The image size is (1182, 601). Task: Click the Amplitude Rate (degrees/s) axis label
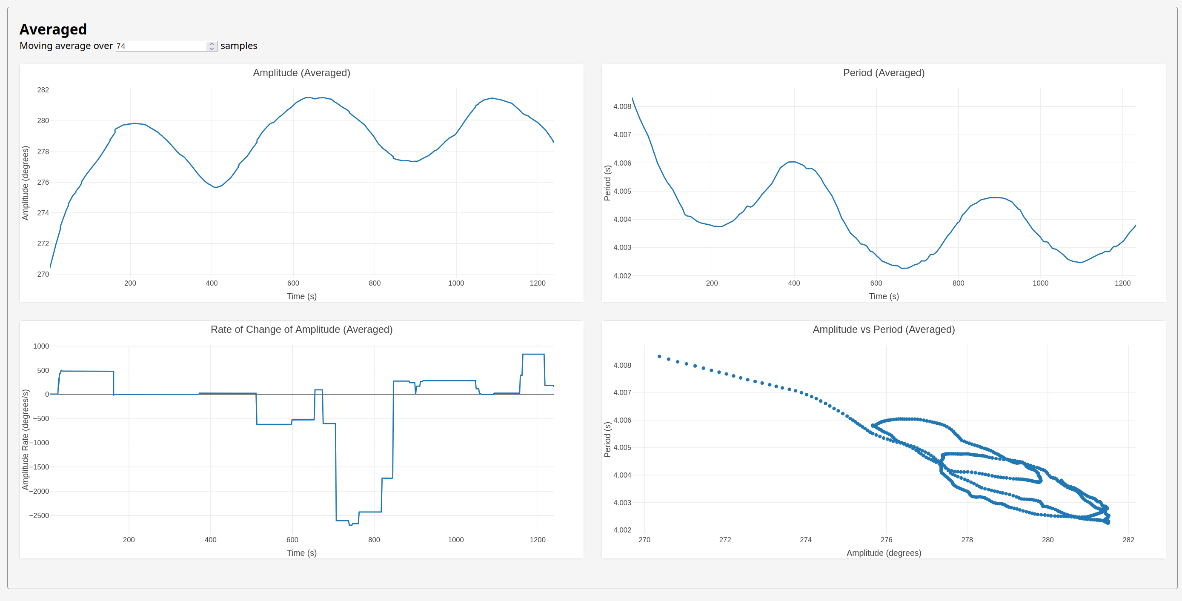25,440
